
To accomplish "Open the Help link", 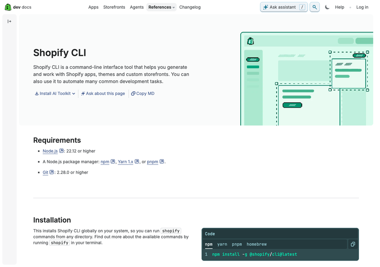I will pos(340,7).
